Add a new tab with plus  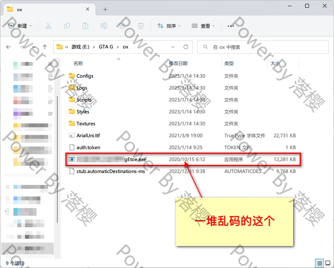point(105,9)
